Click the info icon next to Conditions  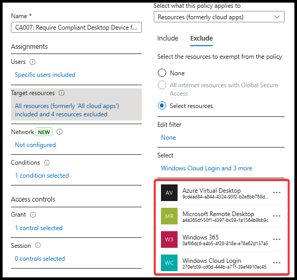pos(47,163)
